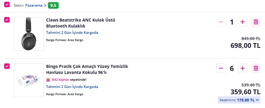Image resolution: width=265 pixels, height=108 pixels.
Task: Increase the Claws headphones quantity with plus
Action: pos(243,22)
